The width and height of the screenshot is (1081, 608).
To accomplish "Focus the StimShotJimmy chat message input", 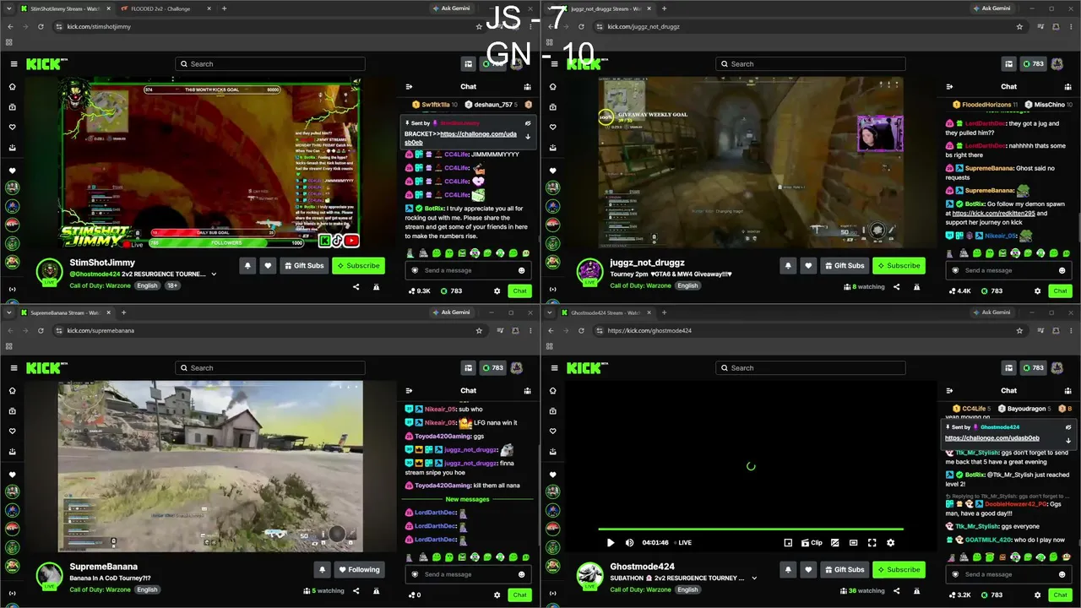I will [x=469, y=270].
